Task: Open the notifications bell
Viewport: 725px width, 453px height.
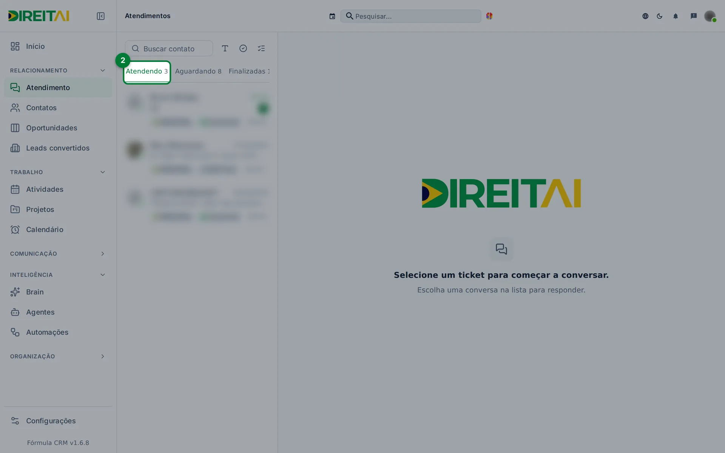Action: pos(676,16)
